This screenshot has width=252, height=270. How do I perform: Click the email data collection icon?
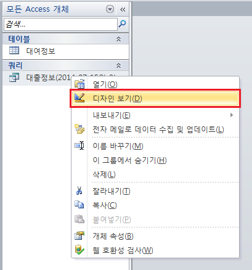[79, 129]
